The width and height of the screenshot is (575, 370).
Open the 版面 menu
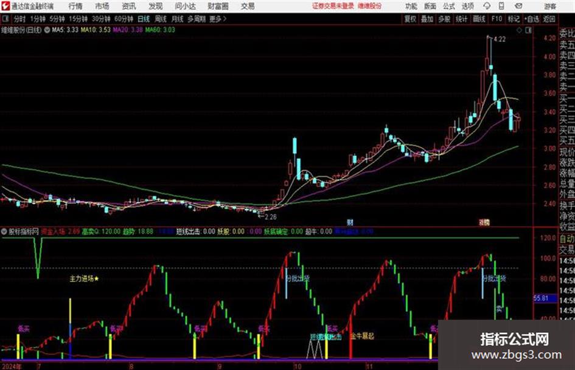[430, 6]
